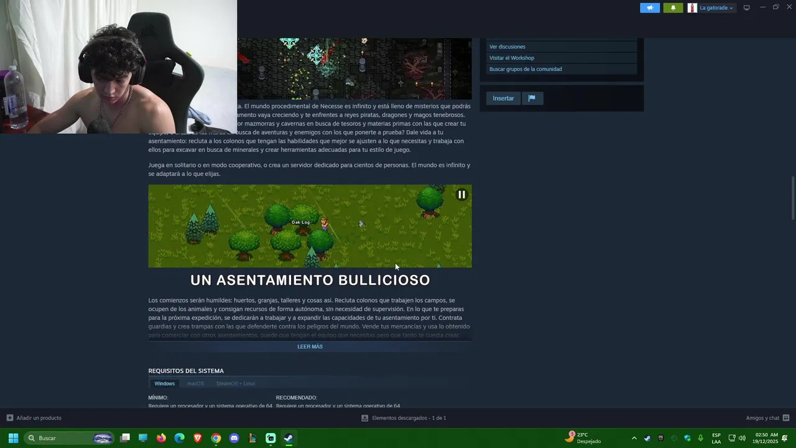Open the Steam announcements megaphone button
This screenshot has height=448, width=796.
[650, 8]
